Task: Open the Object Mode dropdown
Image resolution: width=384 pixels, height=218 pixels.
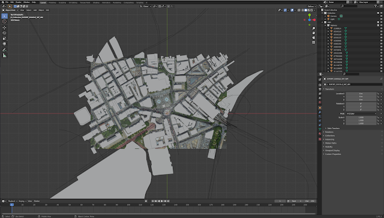Action: tap(10, 10)
